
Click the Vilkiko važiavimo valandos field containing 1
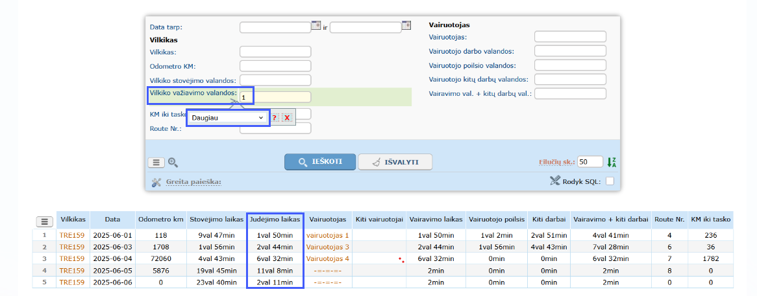[x=275, y=97]
